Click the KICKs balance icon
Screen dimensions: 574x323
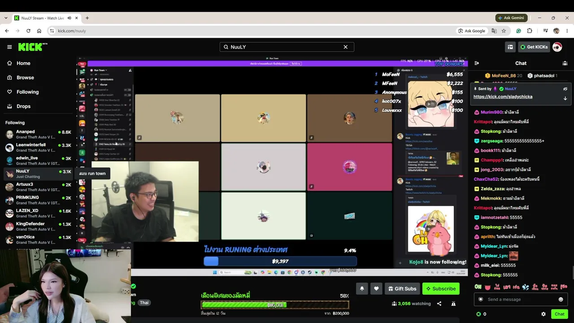478,314
